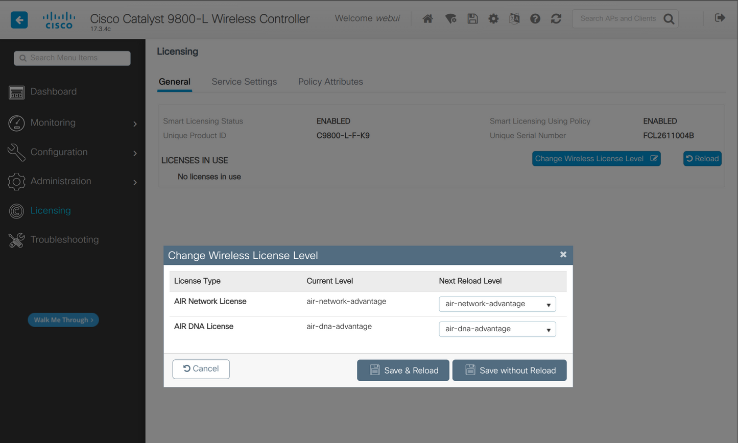This screenshot has width=738, height=443.
Task: Click the Administration gear icon
Action: [x=16, y=182]
